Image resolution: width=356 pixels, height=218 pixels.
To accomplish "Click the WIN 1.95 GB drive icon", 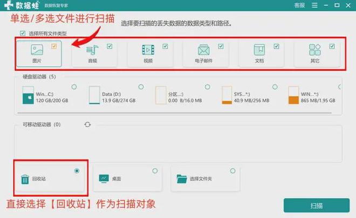I will tap(293, 95).
